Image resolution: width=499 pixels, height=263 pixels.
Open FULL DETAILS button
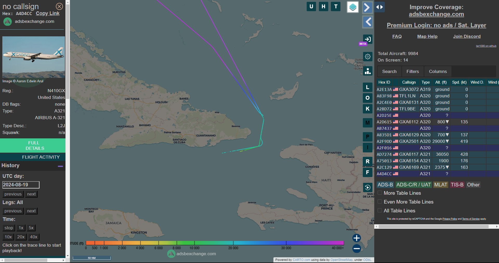coord(33,146)
